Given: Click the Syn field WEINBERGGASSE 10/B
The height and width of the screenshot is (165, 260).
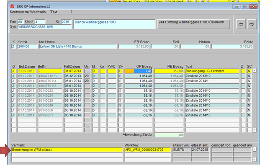Looking at the screenshot, I should (x=45, y=27).
